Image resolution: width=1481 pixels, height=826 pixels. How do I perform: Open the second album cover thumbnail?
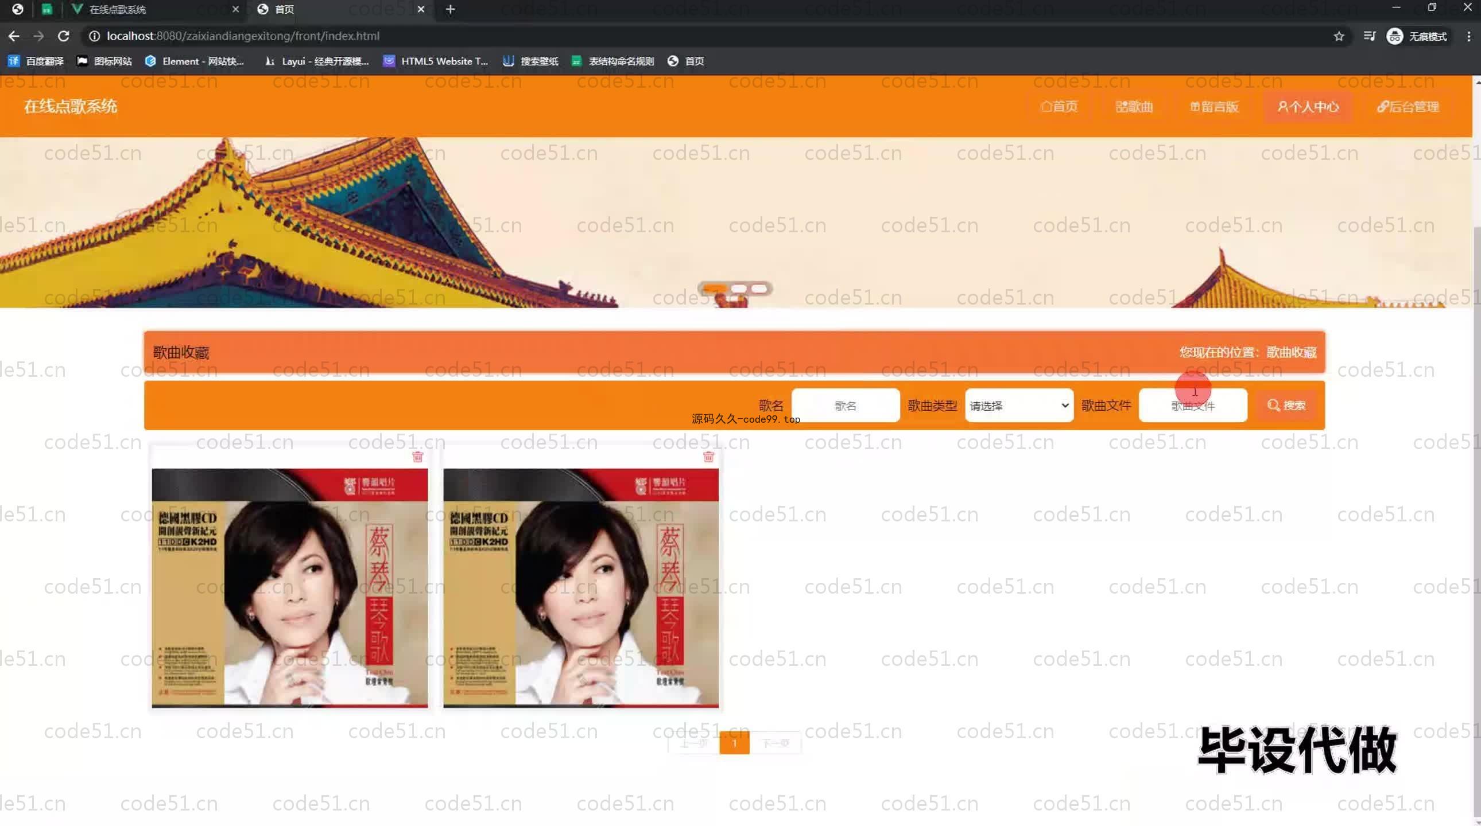tap(581, 587)
